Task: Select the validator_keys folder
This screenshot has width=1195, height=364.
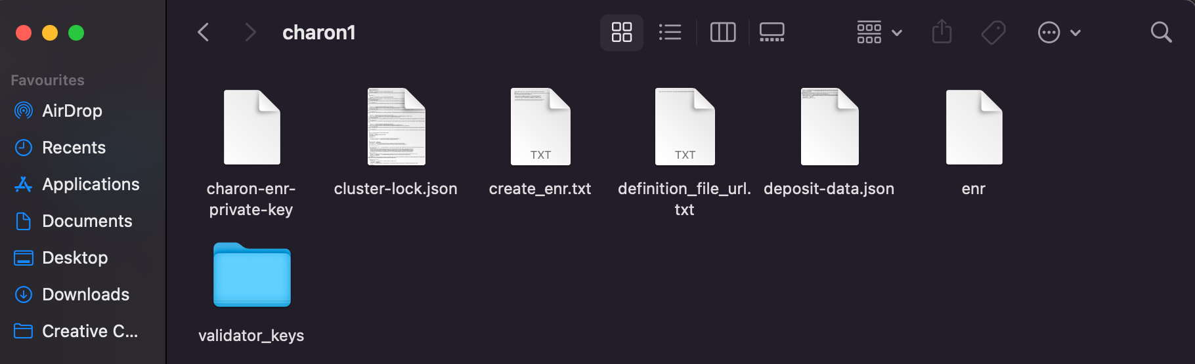Action: (251, 275)
